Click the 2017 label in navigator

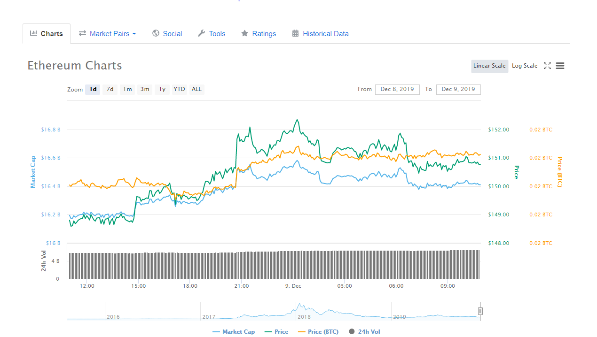(209, 317)
